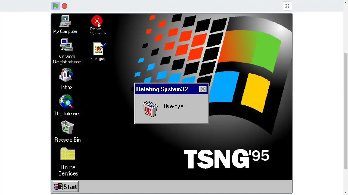Image resolution: width=348 pixels, height=195 pixels.
Task: Click the trash can icon in dialog
Action: [x=150, y=109]
